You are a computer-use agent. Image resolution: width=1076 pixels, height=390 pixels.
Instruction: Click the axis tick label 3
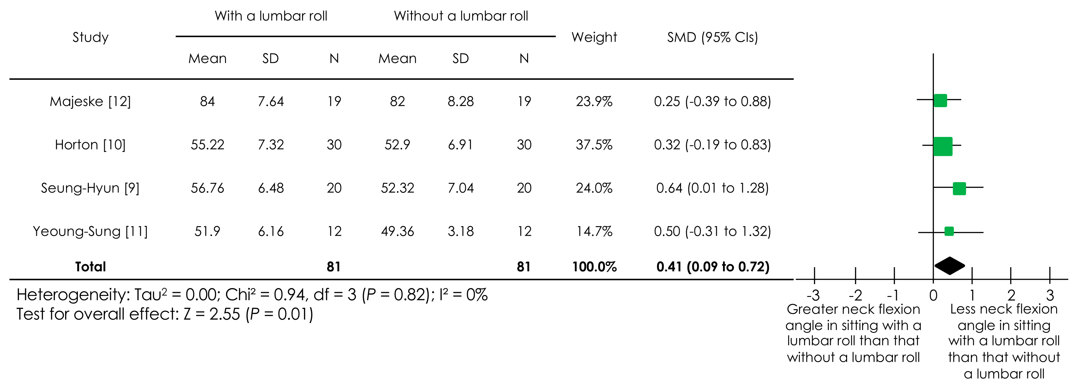tap(1050, 295)
